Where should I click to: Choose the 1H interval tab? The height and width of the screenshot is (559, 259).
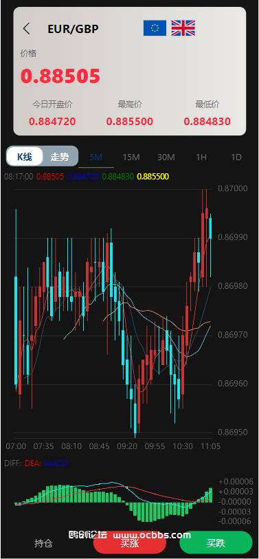(201, 157)
